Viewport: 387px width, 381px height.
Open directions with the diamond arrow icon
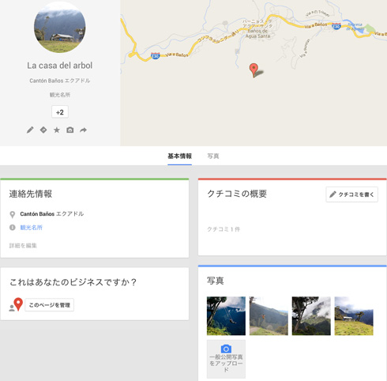point(43,130)
